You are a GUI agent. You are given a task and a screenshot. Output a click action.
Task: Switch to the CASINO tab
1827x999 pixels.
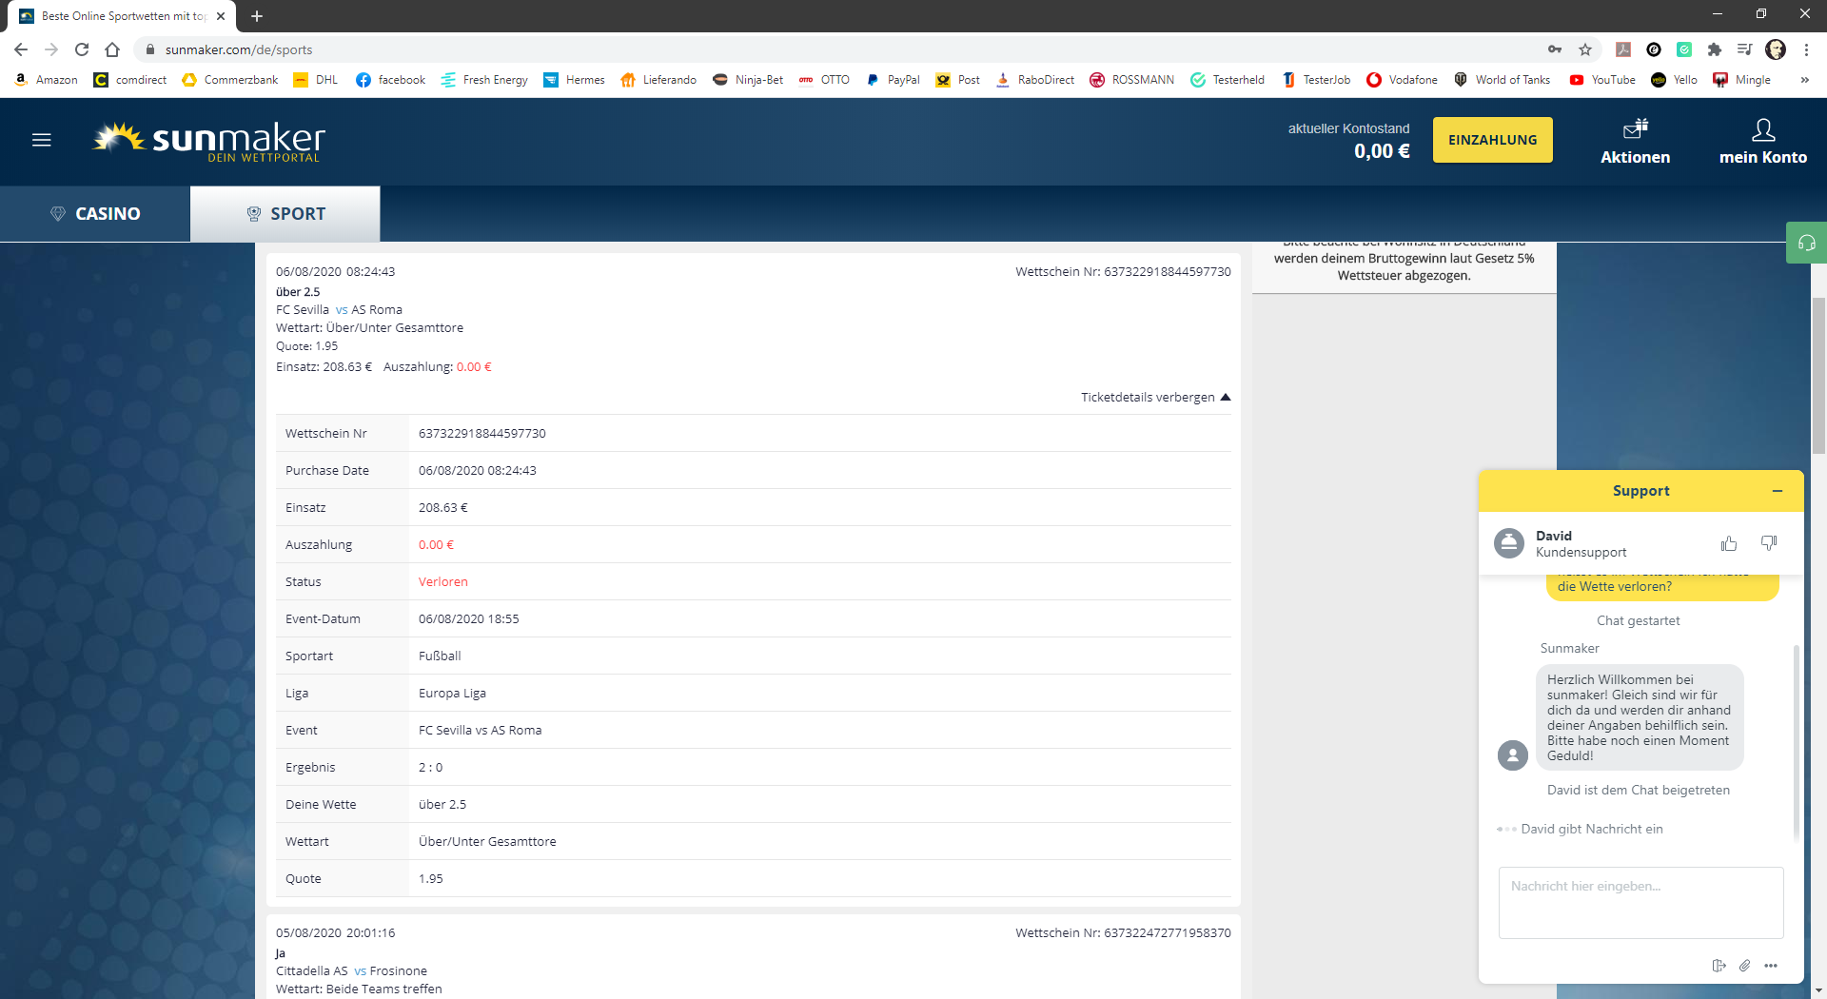coord(95,214)
